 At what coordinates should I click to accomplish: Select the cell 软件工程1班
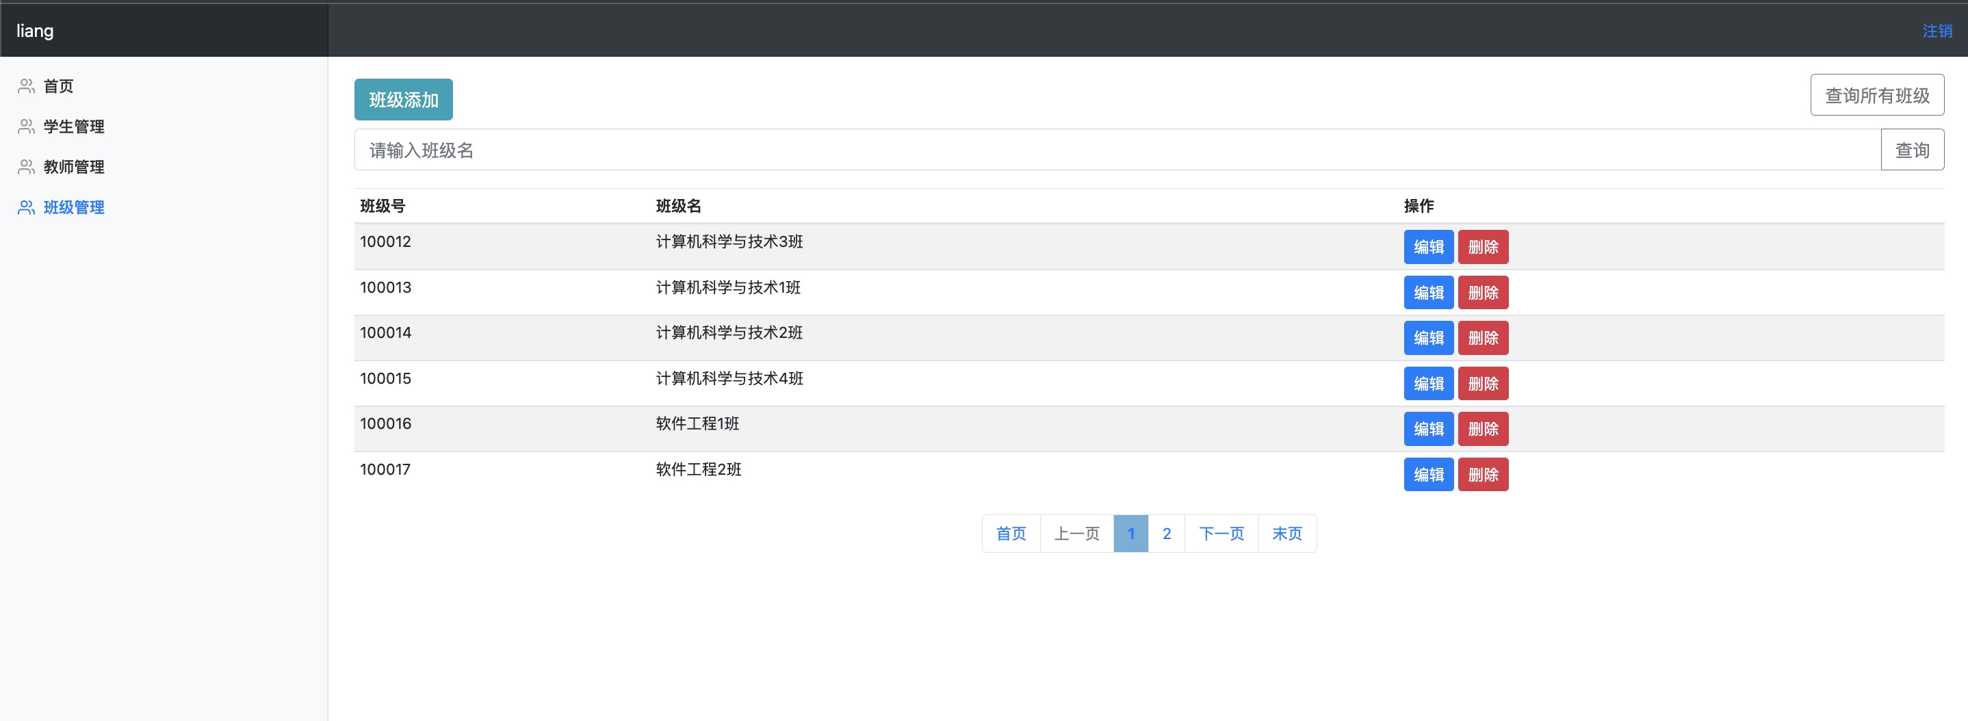pyautogui.click(x=697, y=424)
